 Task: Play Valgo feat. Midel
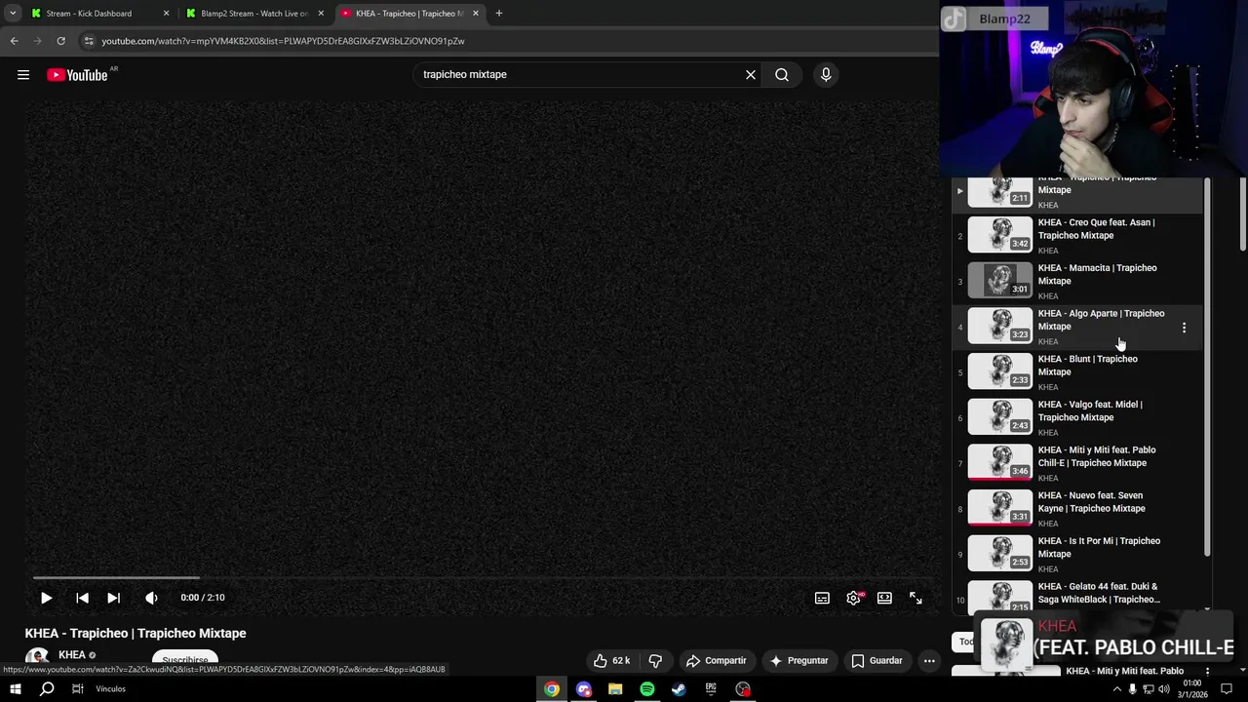[1076, 417]
